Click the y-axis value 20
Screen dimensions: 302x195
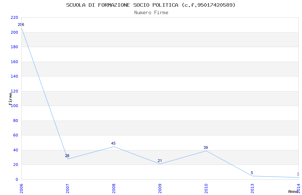16,165
